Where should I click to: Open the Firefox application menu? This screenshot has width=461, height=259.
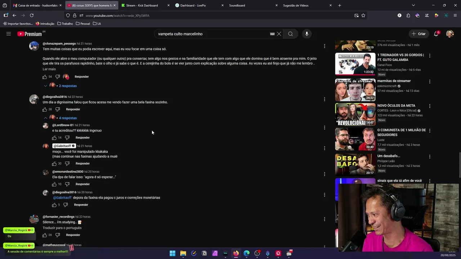[x=455, y=15]
